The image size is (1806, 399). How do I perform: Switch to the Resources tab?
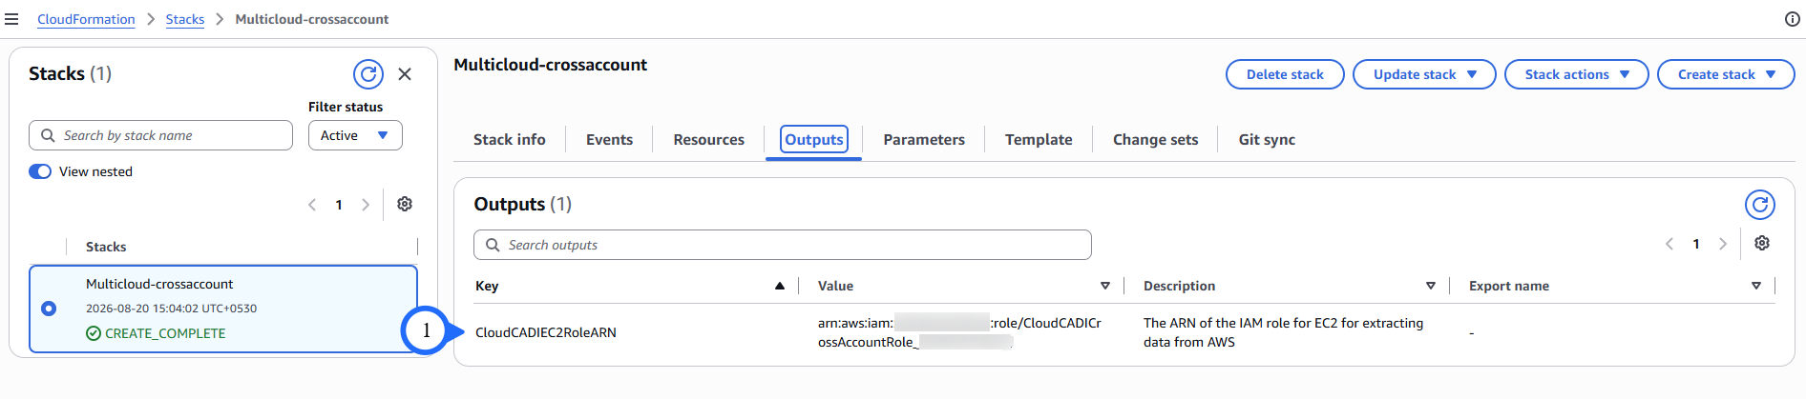[708, 139]
